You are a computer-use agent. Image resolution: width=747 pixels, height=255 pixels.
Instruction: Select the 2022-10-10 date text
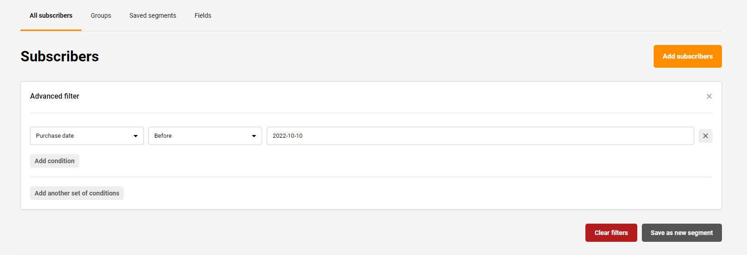(x=288, y=136)
